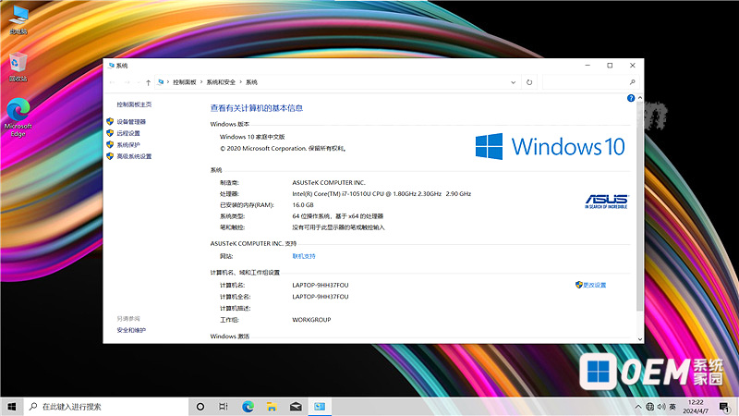Click 系统 at the breadcrumb end
This screenshot has height=416, width=739.
251,82
